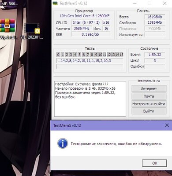Click the empty progress bar under test sequence
This screenshot has height=176, width=172.
90,66
